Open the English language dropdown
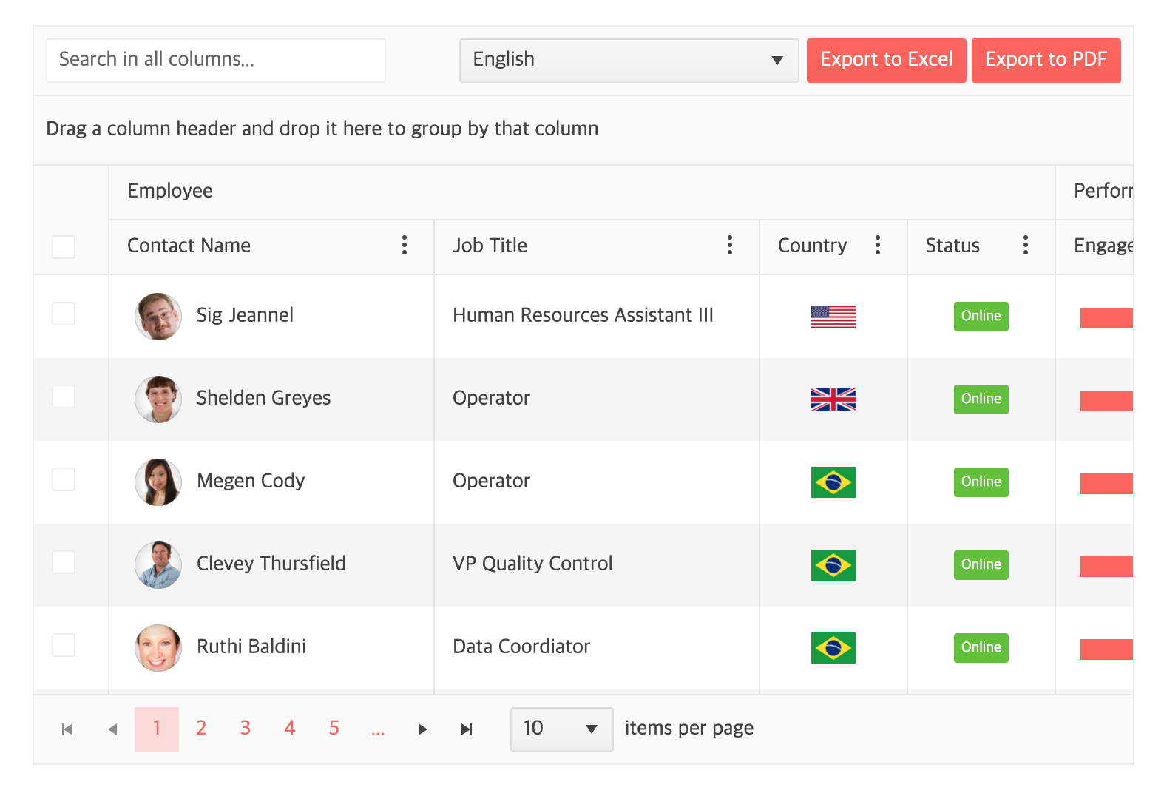The width and height of the screenshot is (1164, 793). (x=629, y=61)
